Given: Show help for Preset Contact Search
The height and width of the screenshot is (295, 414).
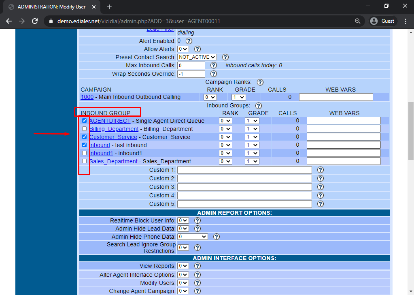Looking at the screenshot, I should tap(225, 57).
